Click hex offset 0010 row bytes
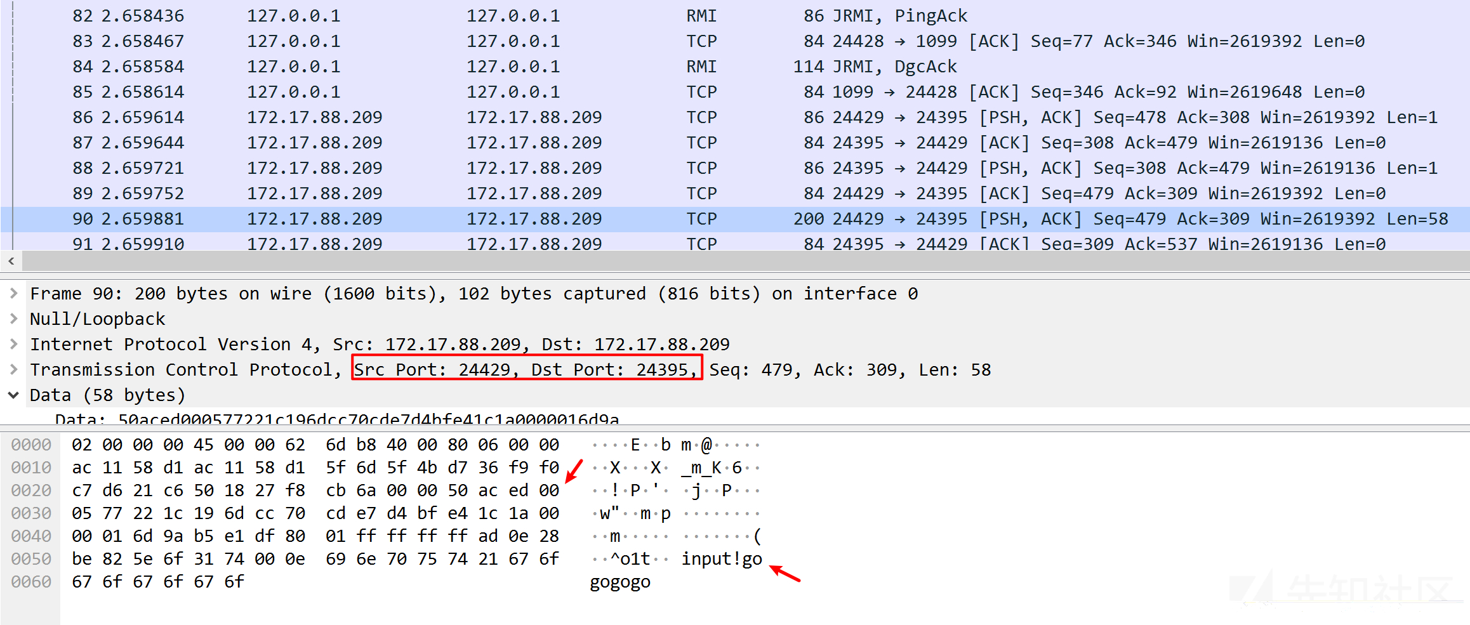 tap(315, 468)
